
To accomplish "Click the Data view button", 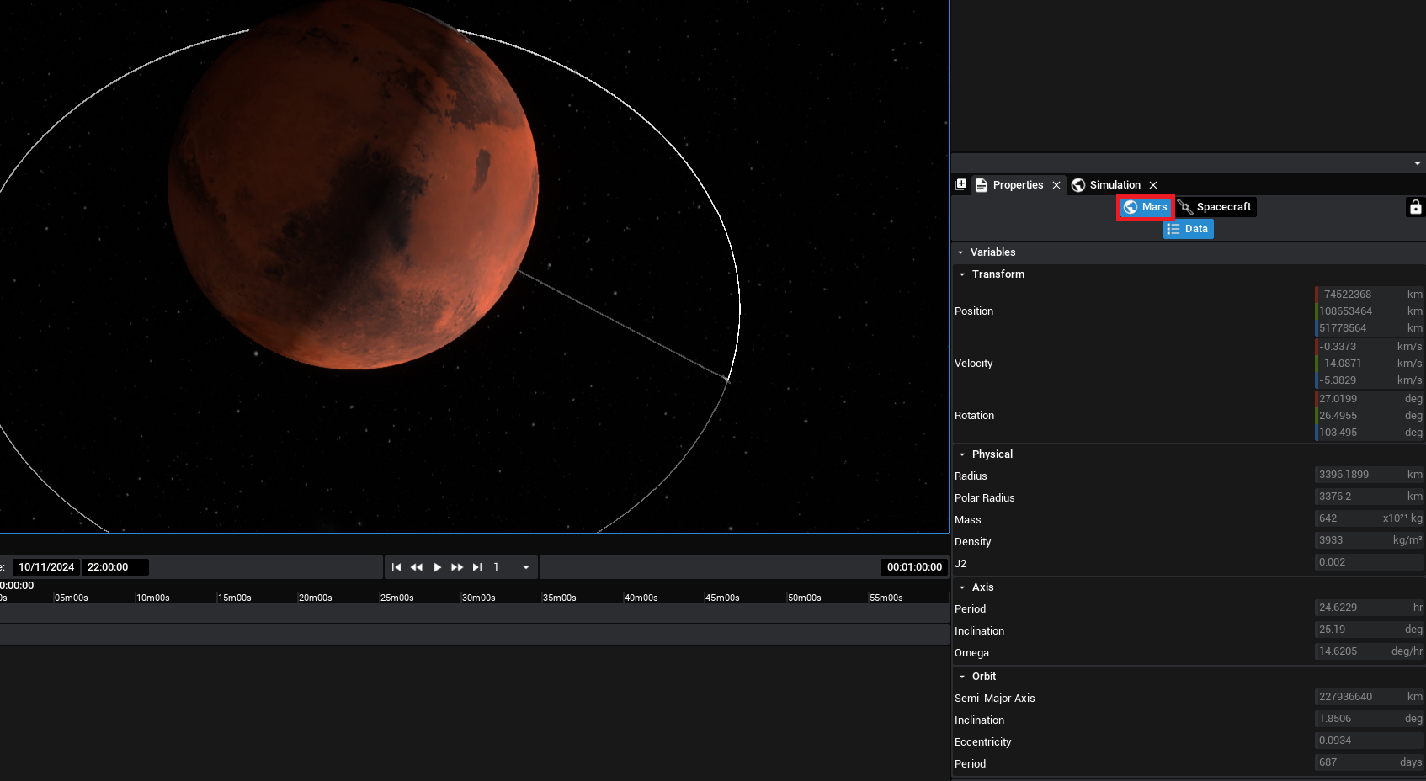I will click(1188, 229).
